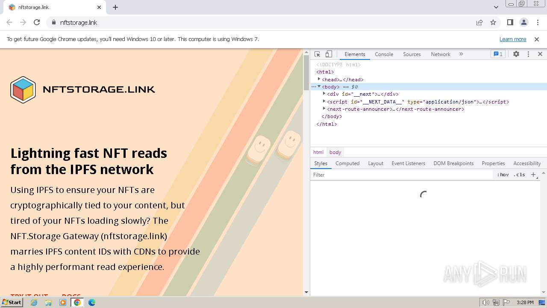547x308 pixels.
Task: Open Internet Explorer from the taskbar
Action: (x=34, y=302)
